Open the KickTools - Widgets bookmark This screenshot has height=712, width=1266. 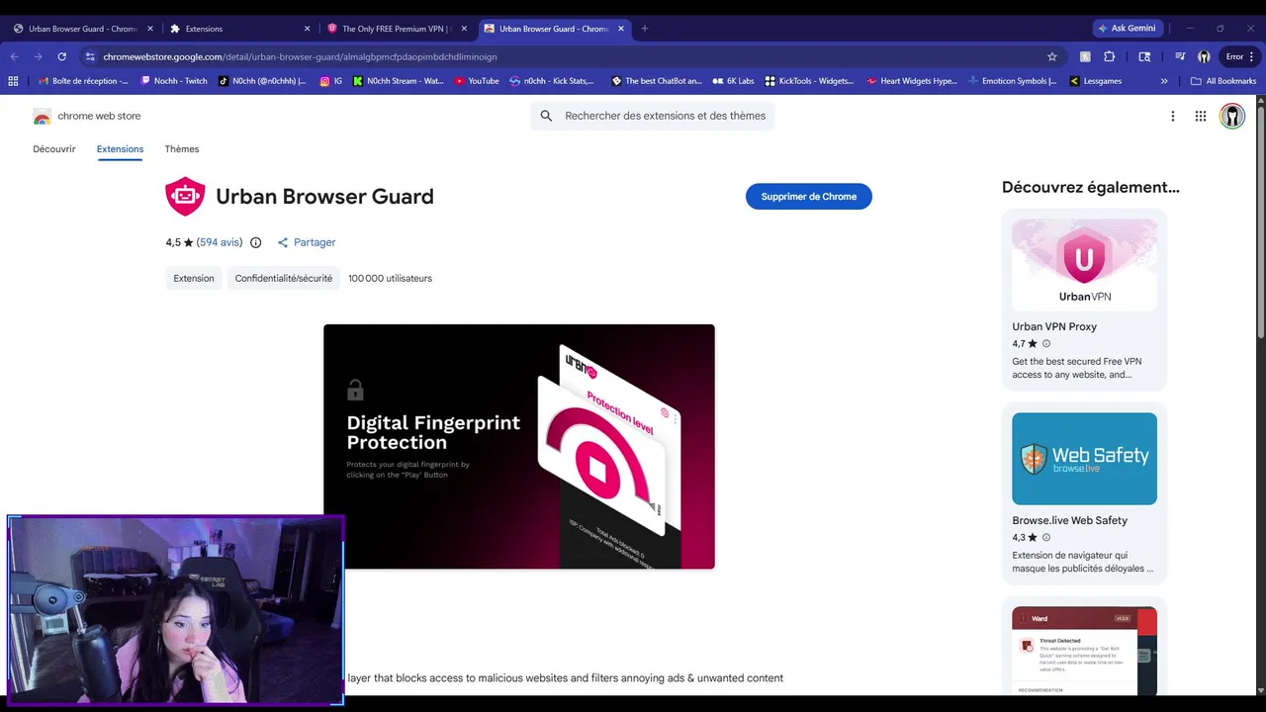click(809, 81)
